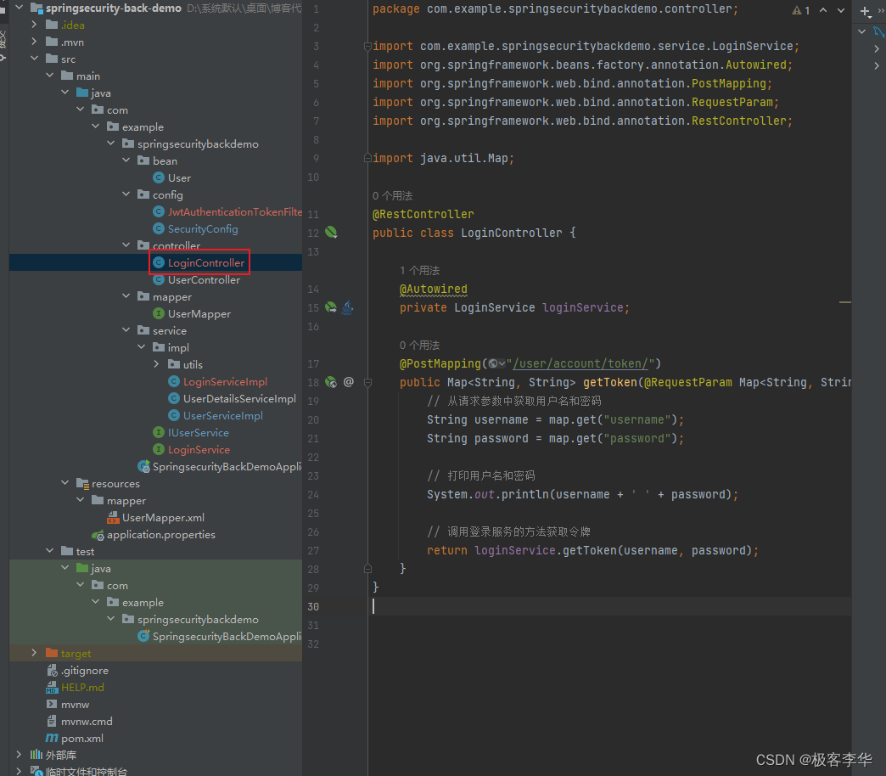This screenshot has width=886, height=776.
Task: Open .gitignore file
Action: [x=77, y=671]
